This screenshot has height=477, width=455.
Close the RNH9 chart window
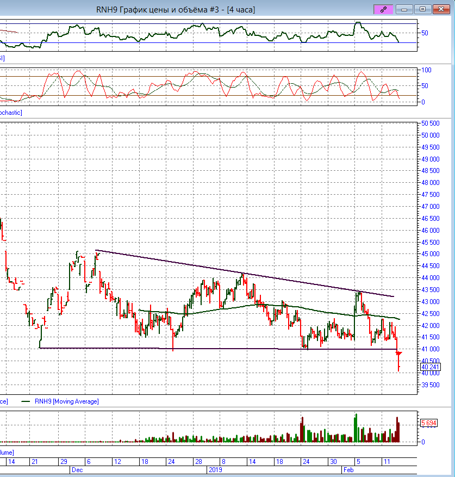441,9
